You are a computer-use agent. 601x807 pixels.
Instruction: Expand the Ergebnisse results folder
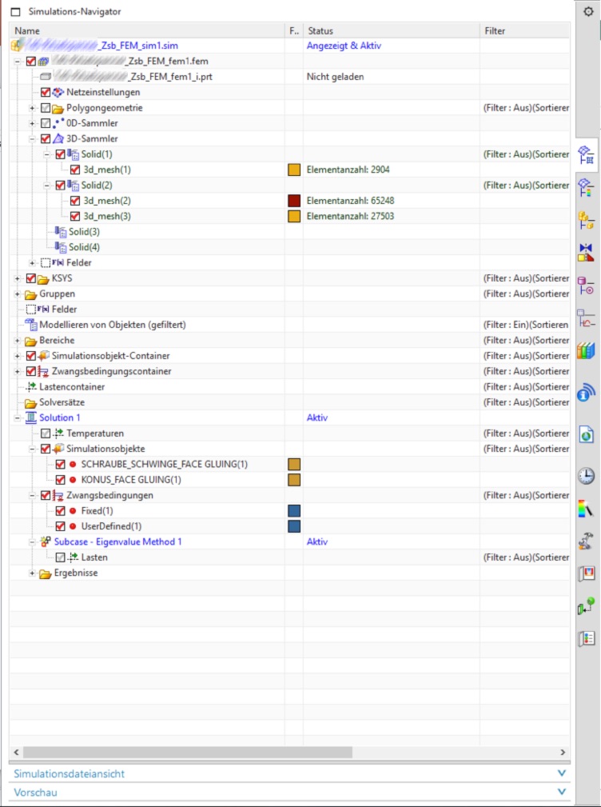pyautogui.click(x=33, y=573)
